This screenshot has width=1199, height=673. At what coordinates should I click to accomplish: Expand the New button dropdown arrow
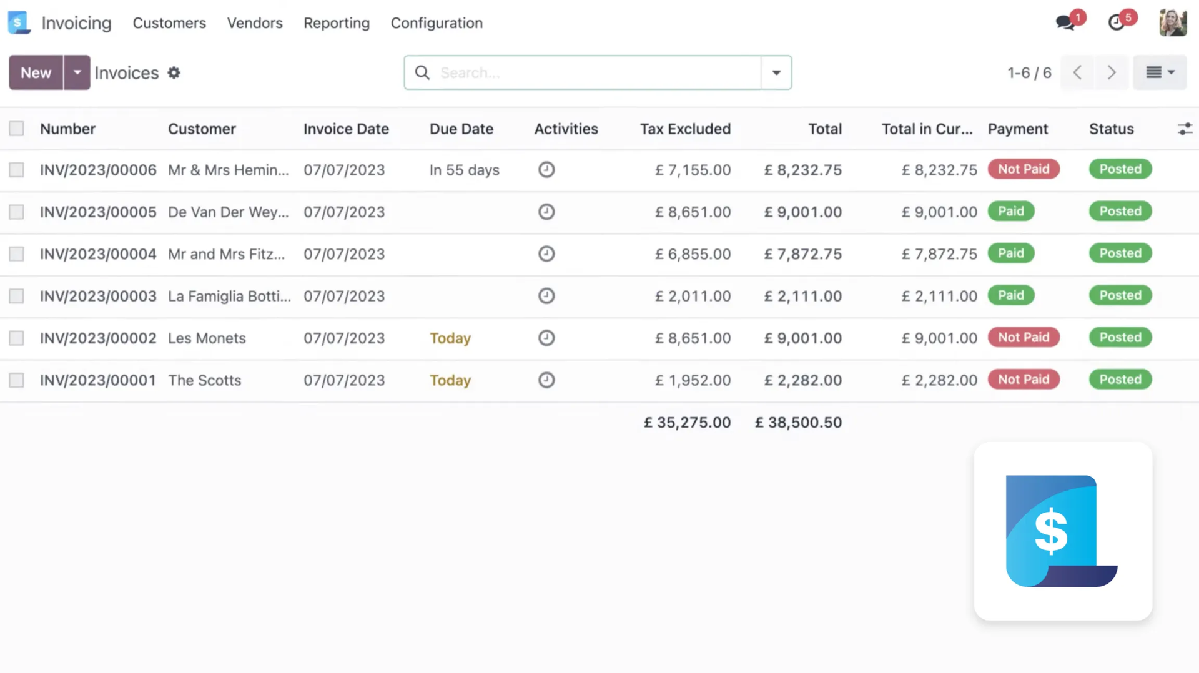tap(77, 72)
